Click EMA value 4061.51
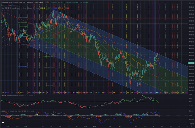 (48, 8)
